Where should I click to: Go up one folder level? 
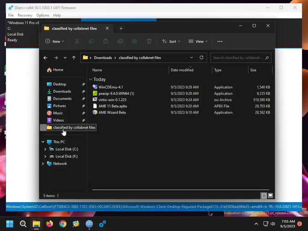[x=74, y=58]
